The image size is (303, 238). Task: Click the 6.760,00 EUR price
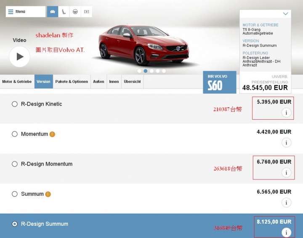coord(274,162)
